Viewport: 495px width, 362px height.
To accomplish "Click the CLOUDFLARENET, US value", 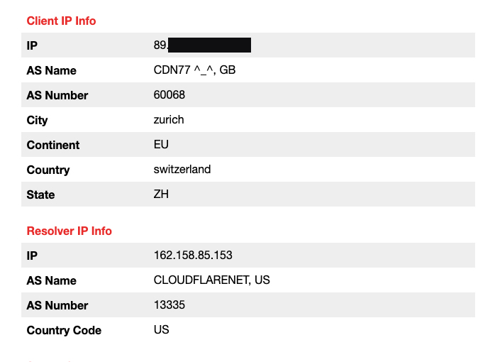I will (212, 280).
